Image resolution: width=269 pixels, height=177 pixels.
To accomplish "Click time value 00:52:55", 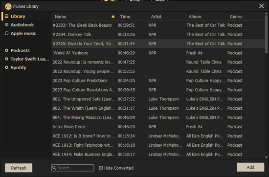I will (x=126, y=71).
